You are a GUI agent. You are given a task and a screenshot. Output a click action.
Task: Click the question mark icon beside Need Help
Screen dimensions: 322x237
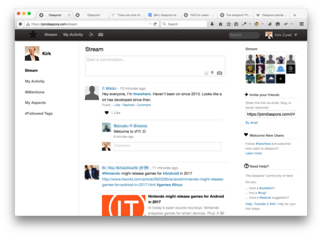[x=246, y=166]
